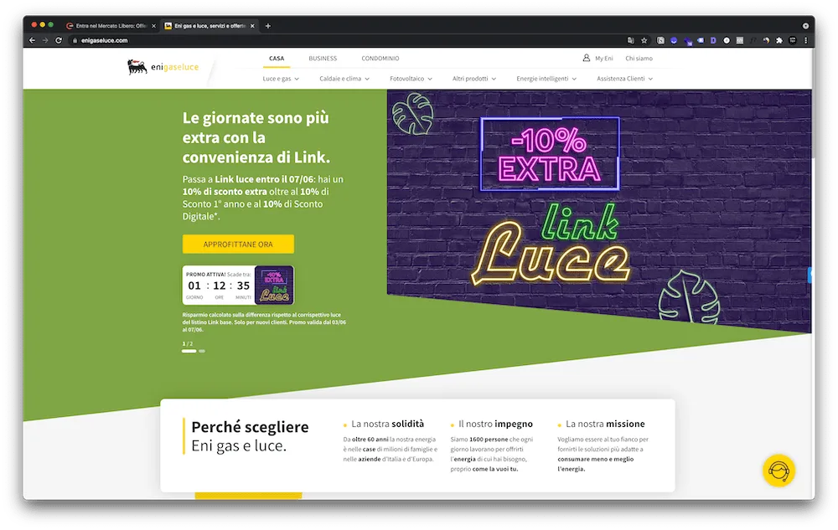Click the -10% EXTRA neon banner image
This screenshot has height=530, width=838.
[550, 154]
